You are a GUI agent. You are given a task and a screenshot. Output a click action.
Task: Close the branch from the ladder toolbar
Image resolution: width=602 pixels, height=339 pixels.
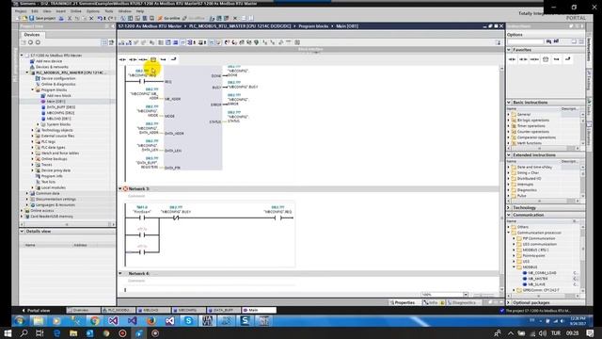pos(173,59)
